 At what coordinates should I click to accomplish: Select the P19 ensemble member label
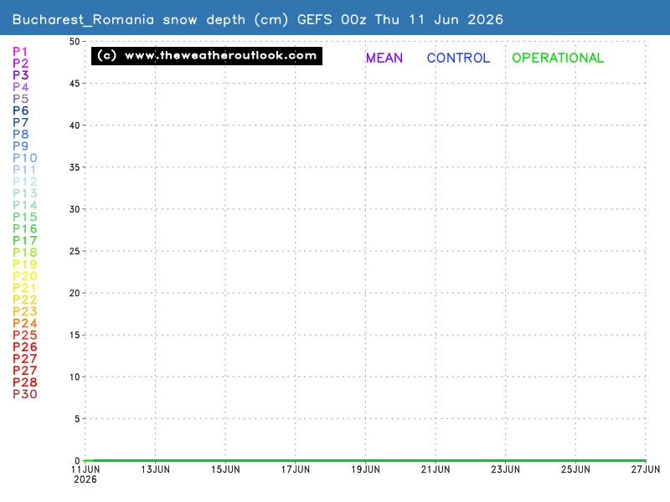pyautogui.click(x=25, y=264)
